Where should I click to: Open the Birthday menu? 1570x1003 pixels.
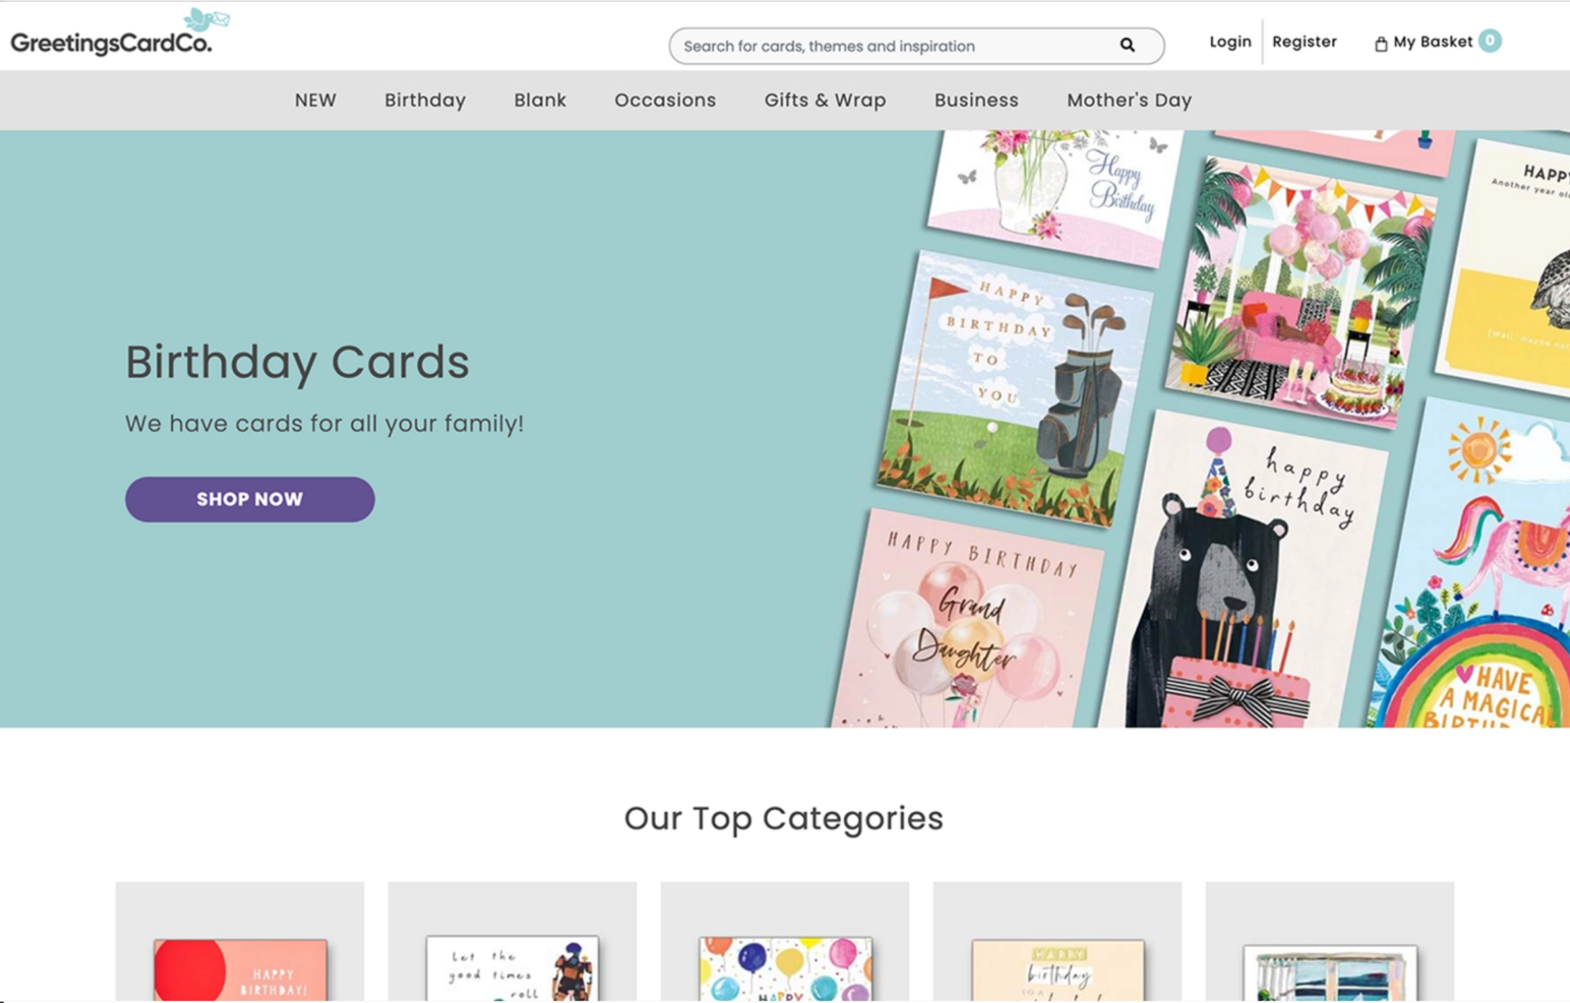(425, 100)
